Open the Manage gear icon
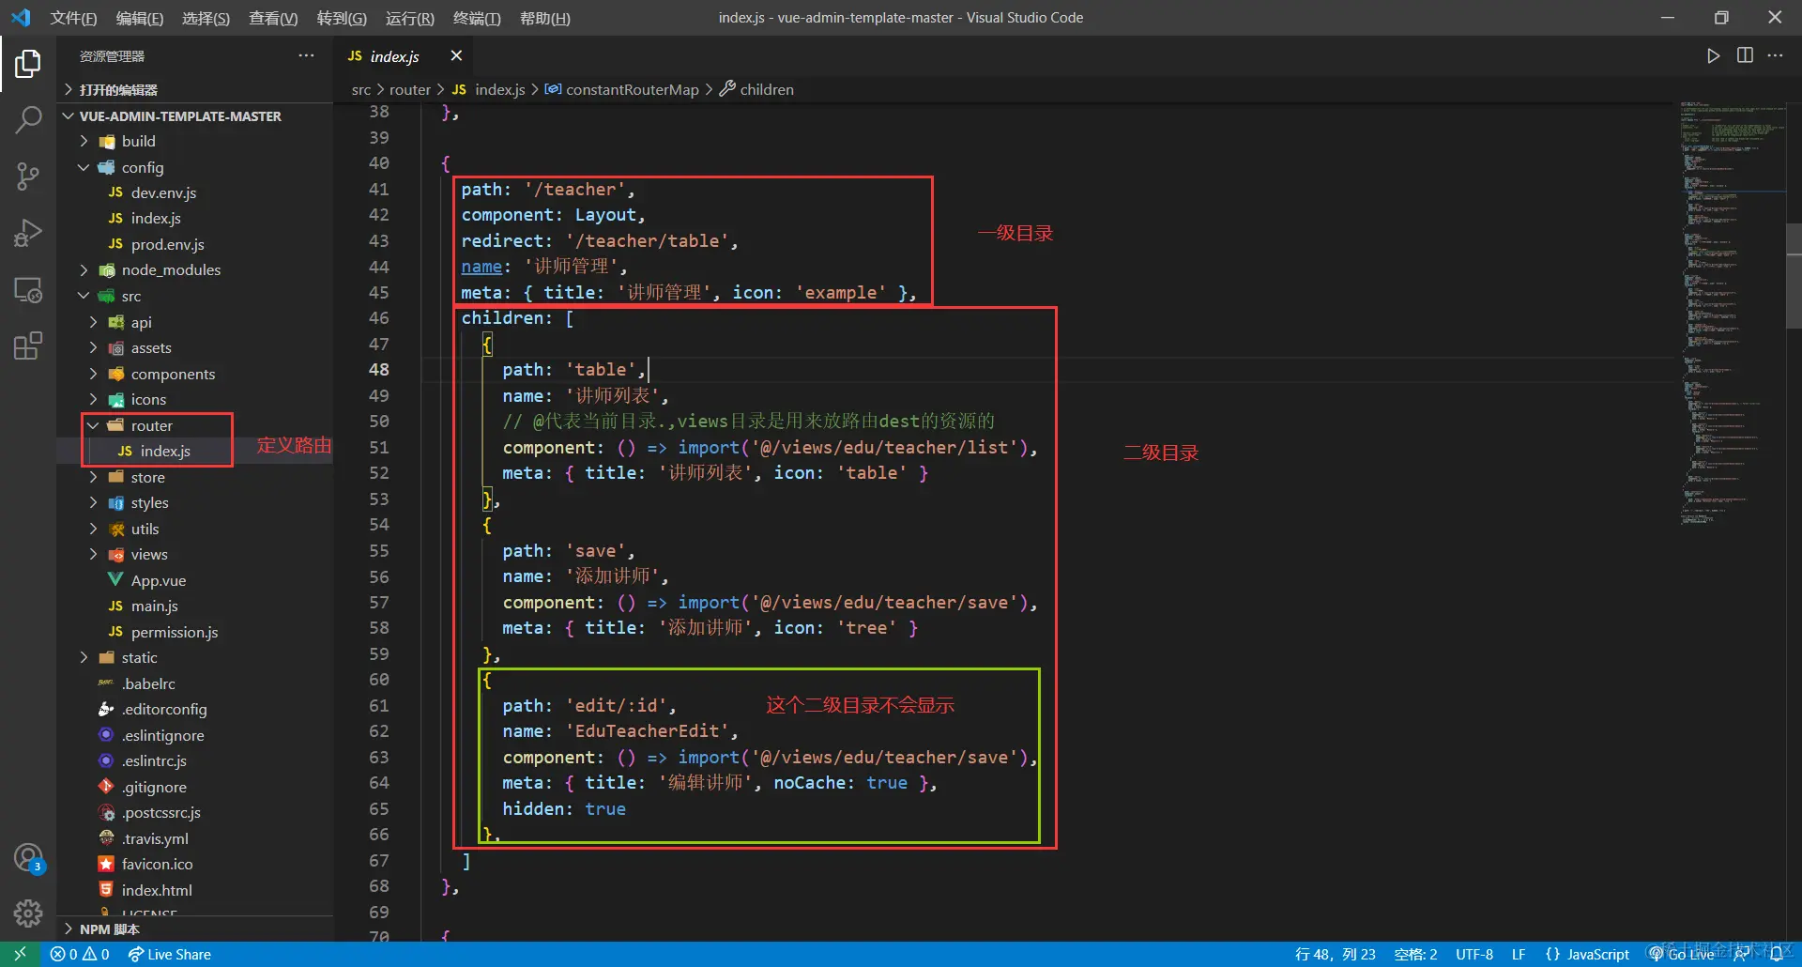1802x967 pixels. pos(28,913)
